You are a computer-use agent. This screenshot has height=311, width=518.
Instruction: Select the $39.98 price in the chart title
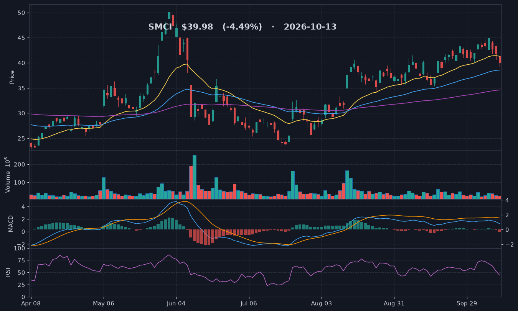pyautogui.click(x=197, y=27)
